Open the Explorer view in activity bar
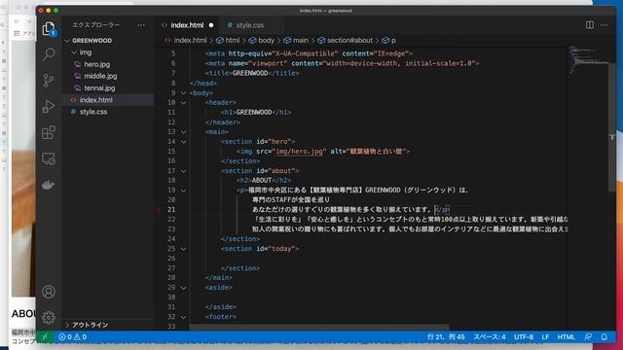The height and width of the screenshot is (350, 623). 49,29
